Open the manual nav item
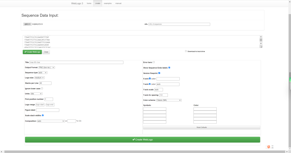Screen dimensions: 291x153 tap(118, 3)
